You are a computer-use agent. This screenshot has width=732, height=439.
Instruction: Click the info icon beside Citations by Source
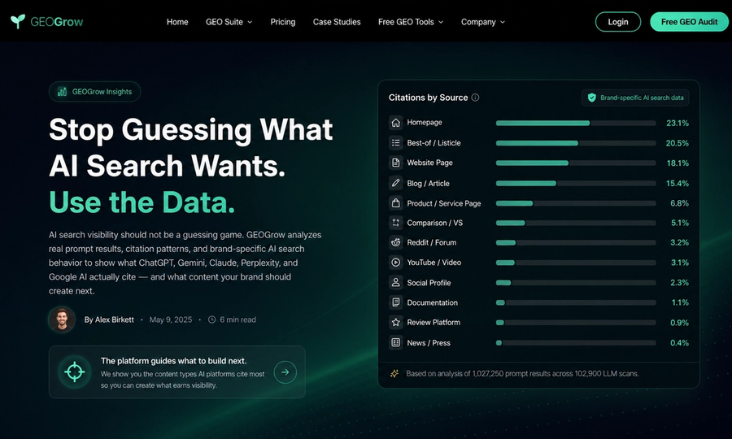475,98
